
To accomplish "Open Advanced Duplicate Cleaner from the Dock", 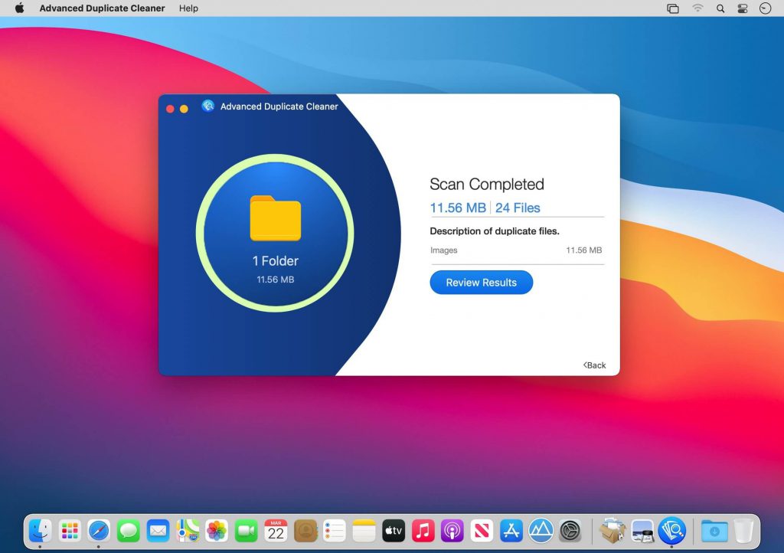I will [671, 530].
